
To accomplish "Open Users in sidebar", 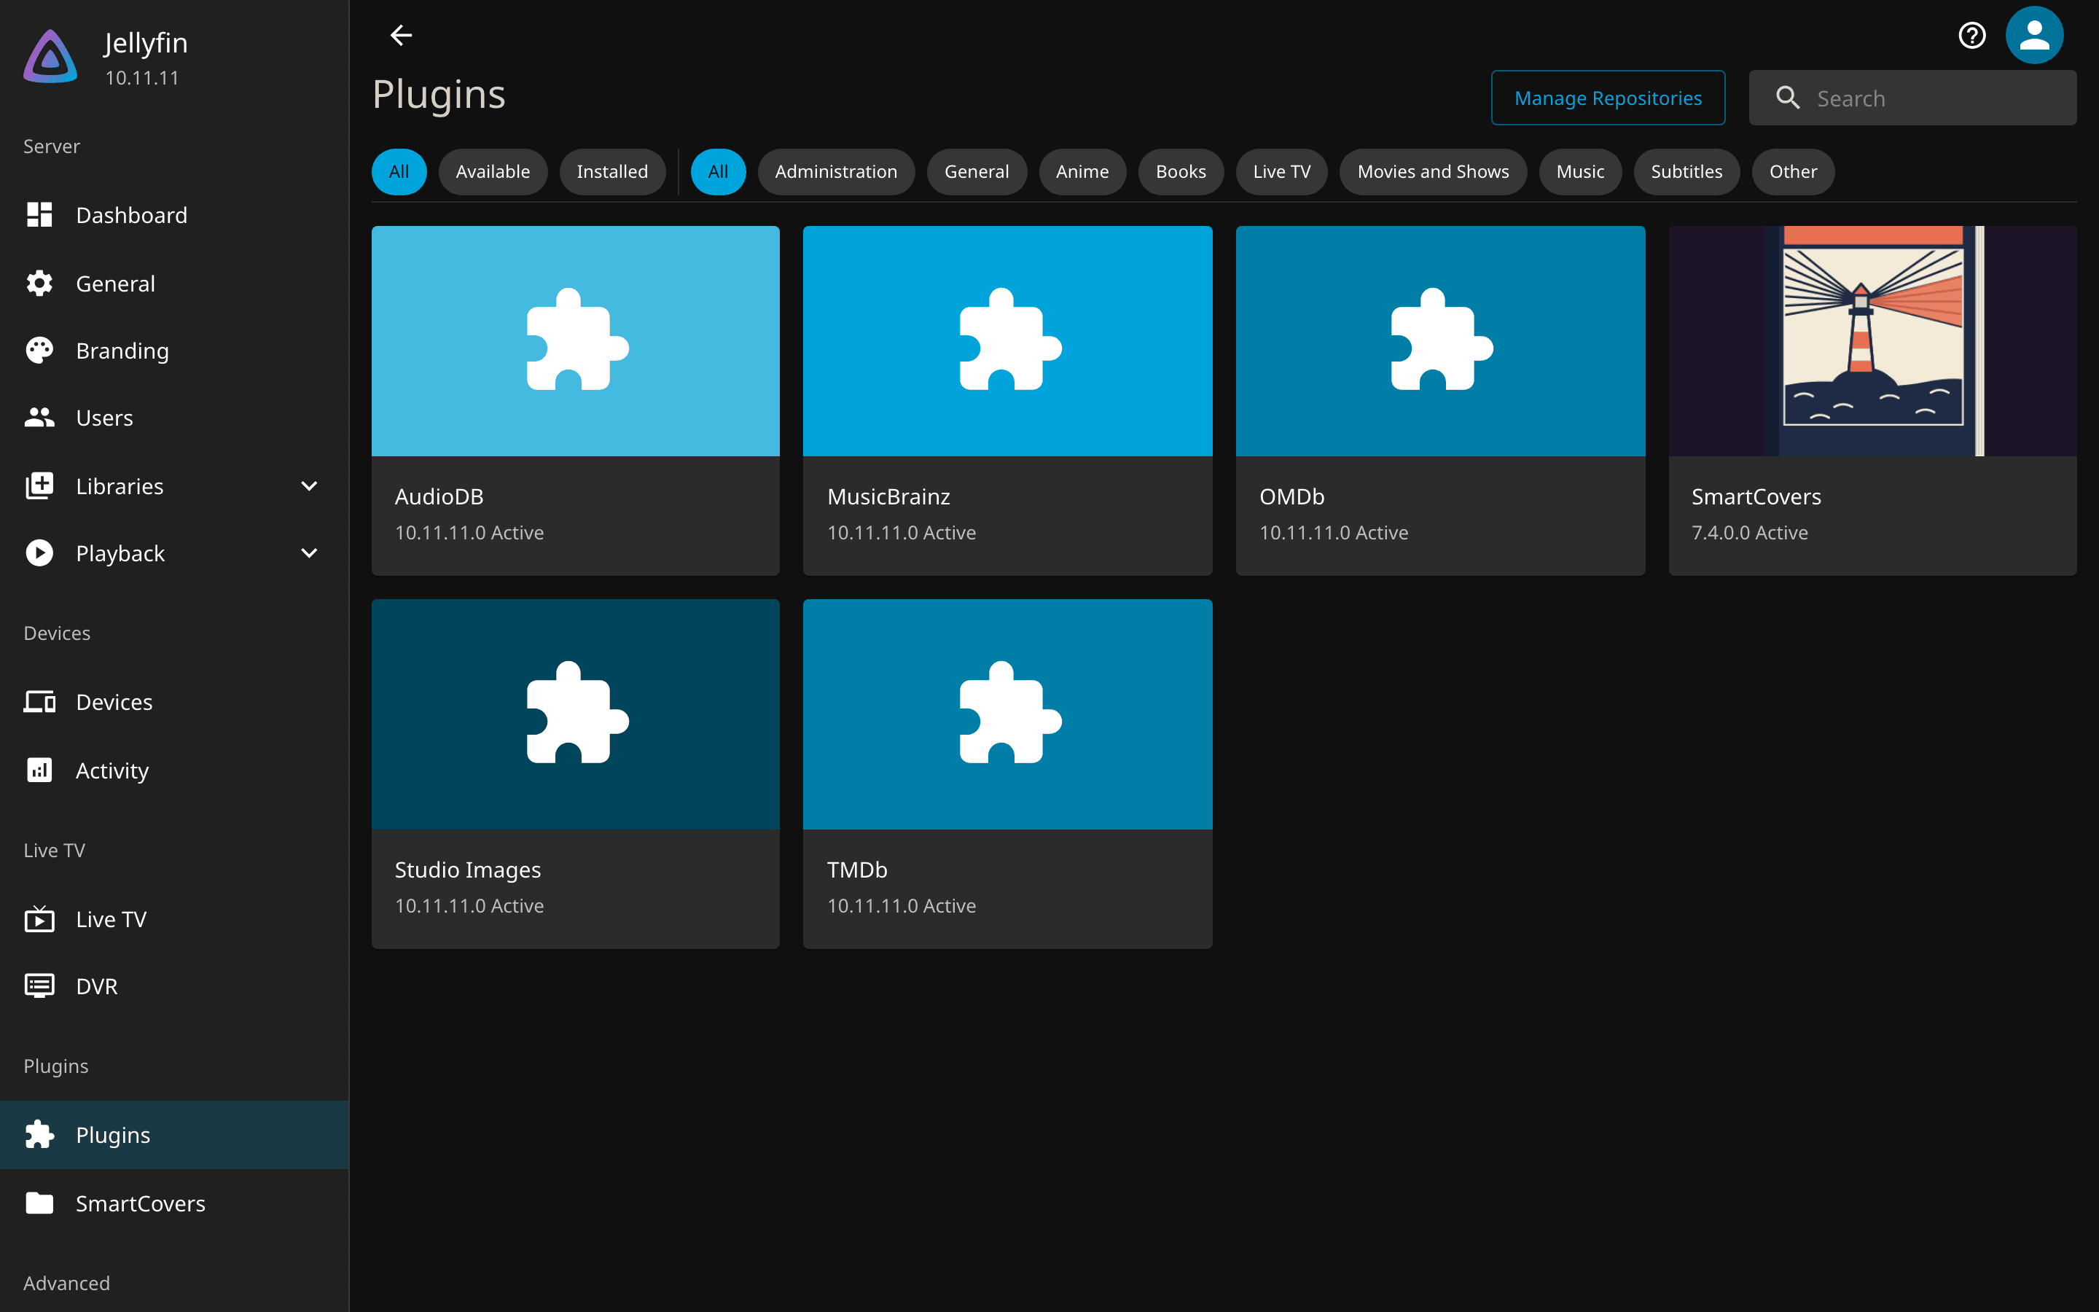I will [174, 418].
